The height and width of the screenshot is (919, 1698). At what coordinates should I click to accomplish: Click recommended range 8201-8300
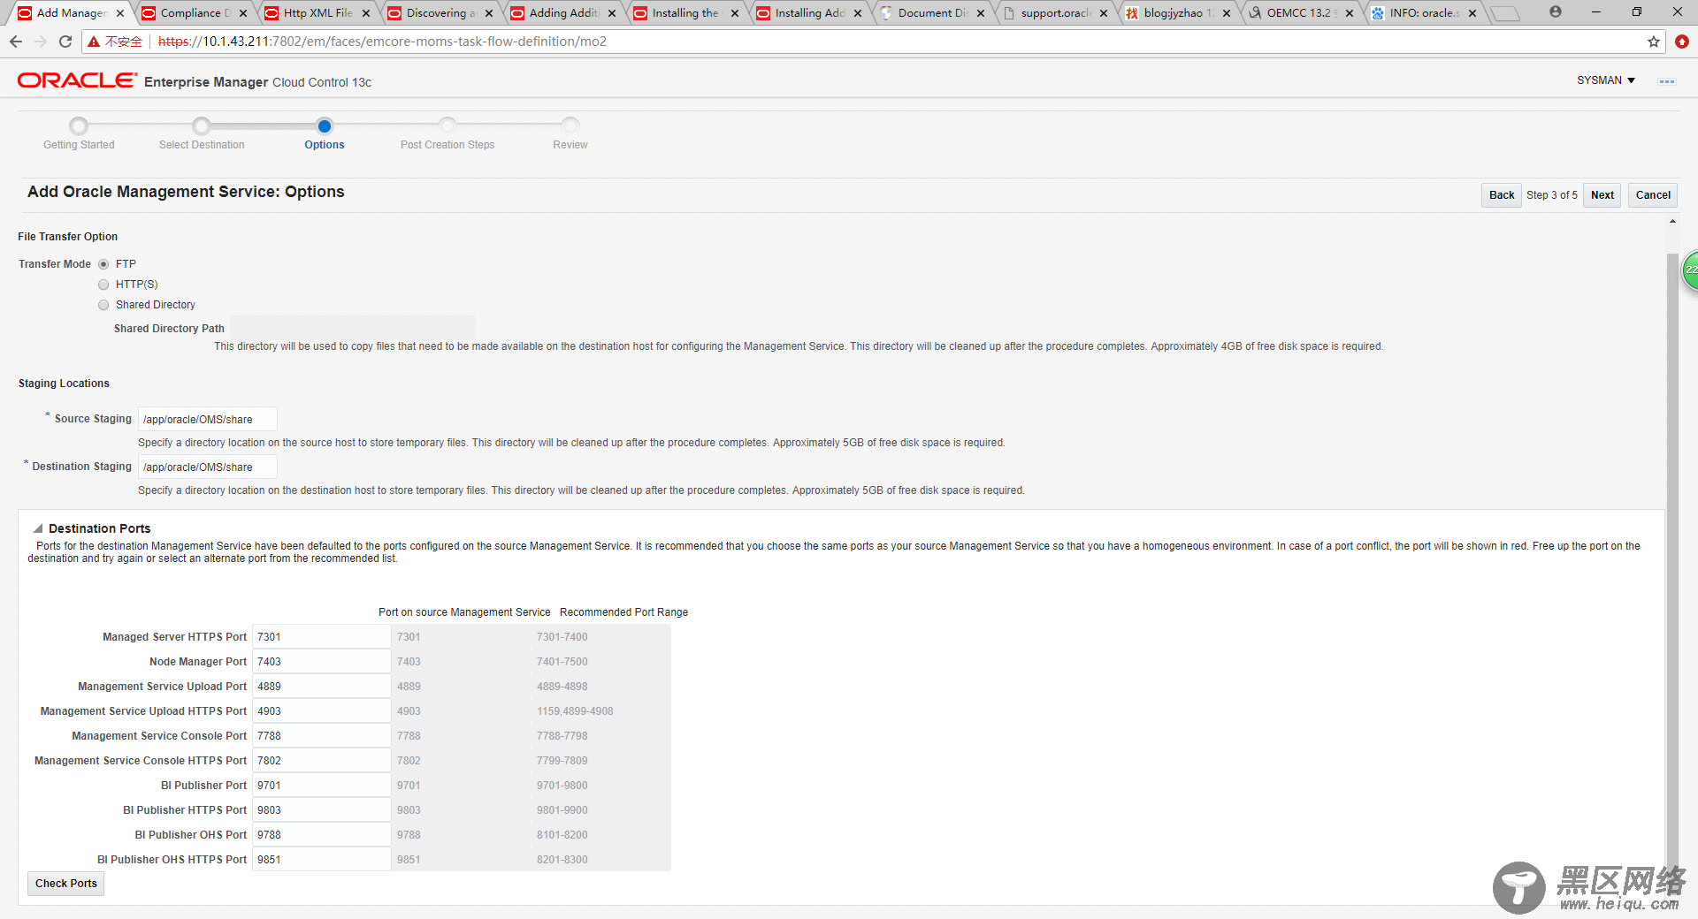[562, 860]
